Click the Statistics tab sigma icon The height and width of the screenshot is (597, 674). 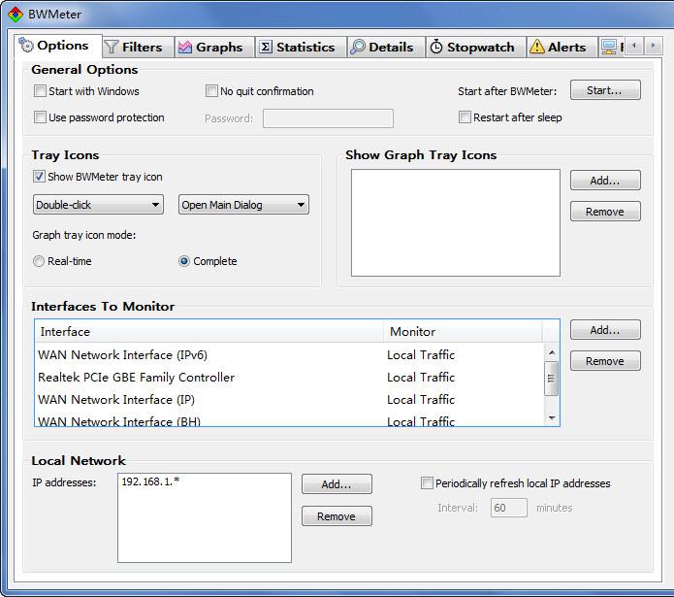point(266,47)
